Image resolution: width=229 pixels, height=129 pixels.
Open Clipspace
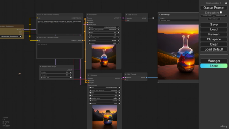point(214,39)
